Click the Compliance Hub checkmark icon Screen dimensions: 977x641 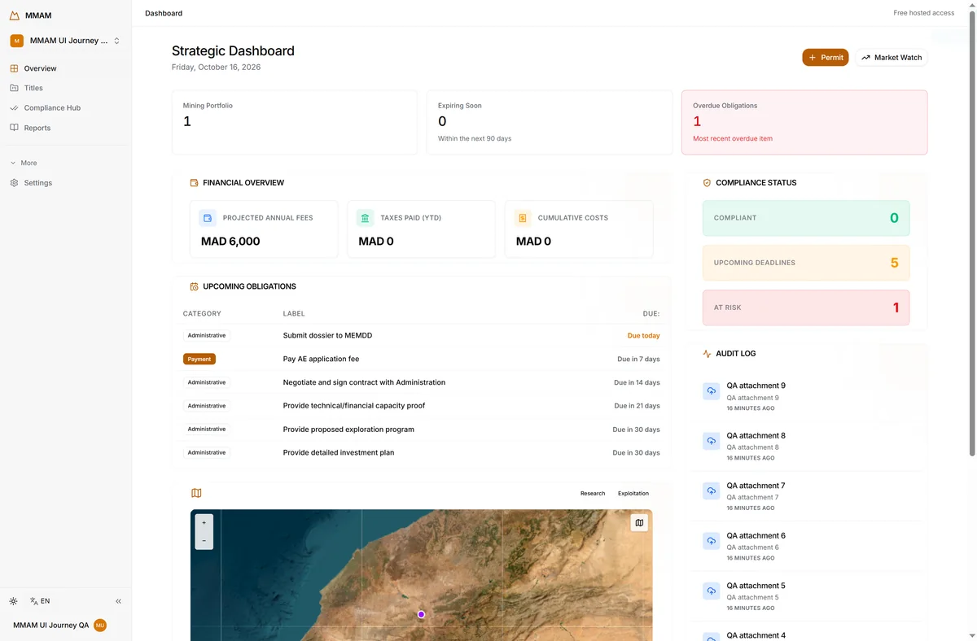tap(14, 107)
